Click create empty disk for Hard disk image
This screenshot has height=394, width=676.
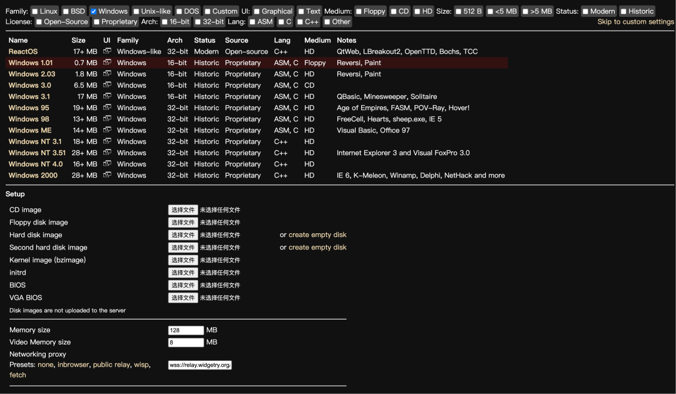[x=317, y=235]
